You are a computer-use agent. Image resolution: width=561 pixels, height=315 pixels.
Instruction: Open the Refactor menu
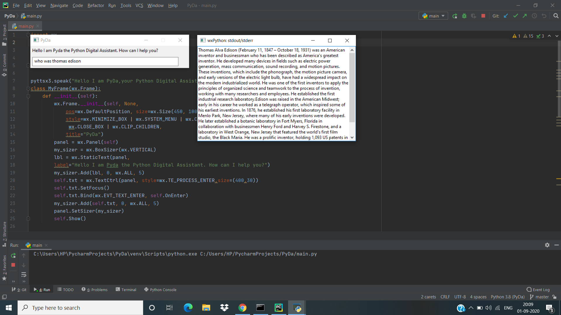point(96,6)
